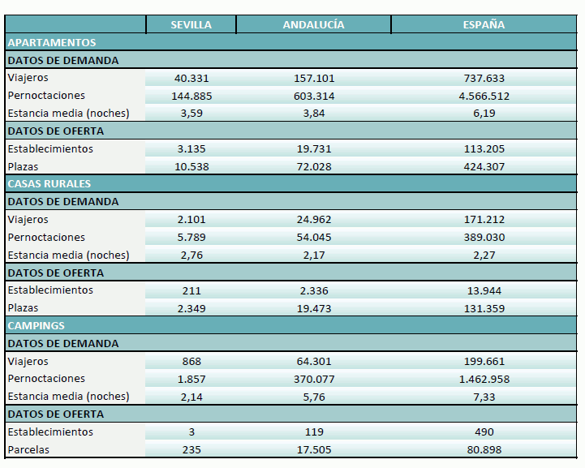Click the 424.307 plazas cell
The height and width of the screenshot is (468, 585).
[484, 166]
